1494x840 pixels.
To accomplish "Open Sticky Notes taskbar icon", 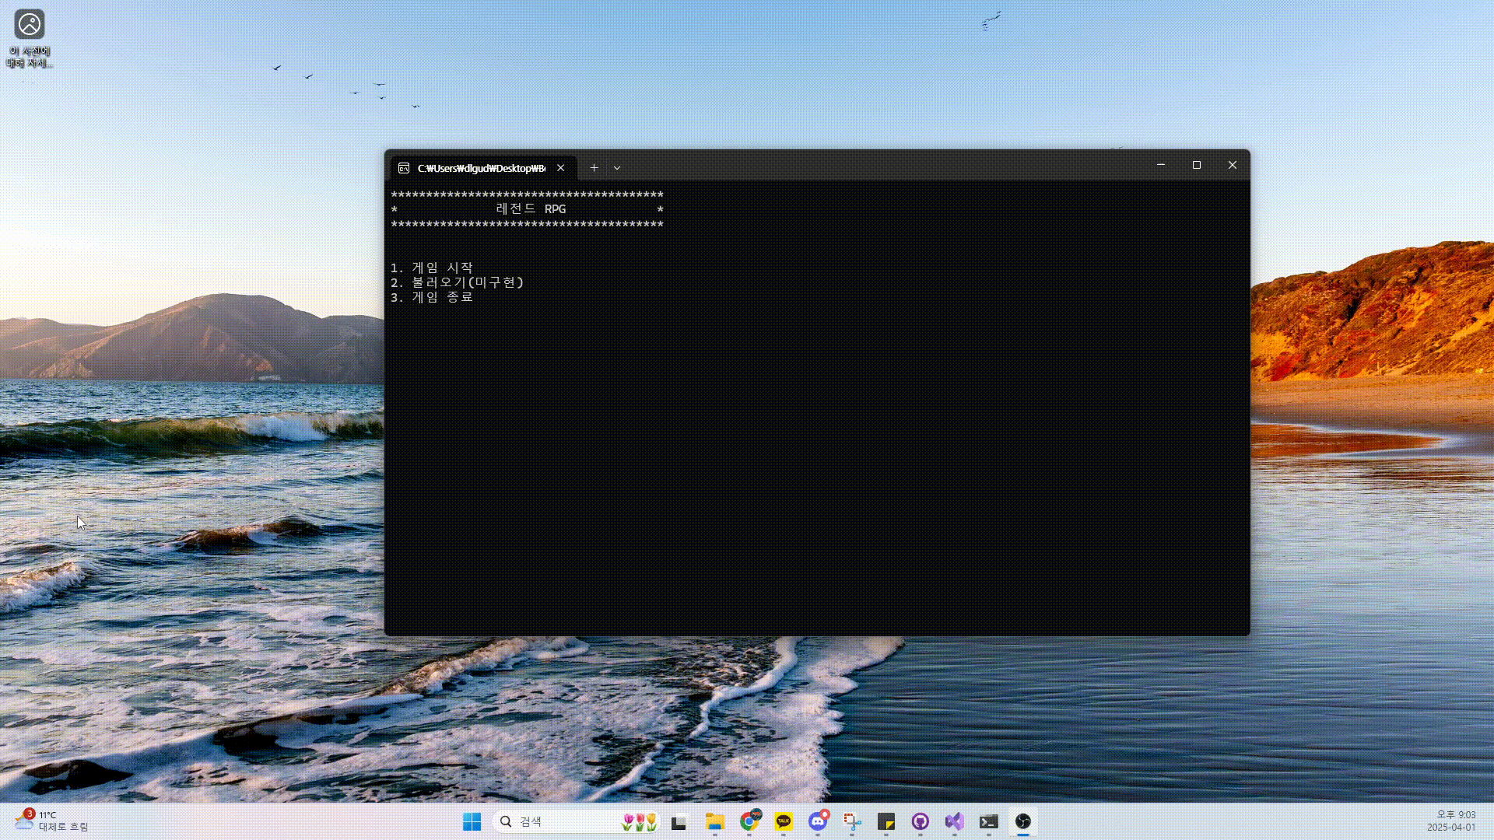I will click(886, 821).
